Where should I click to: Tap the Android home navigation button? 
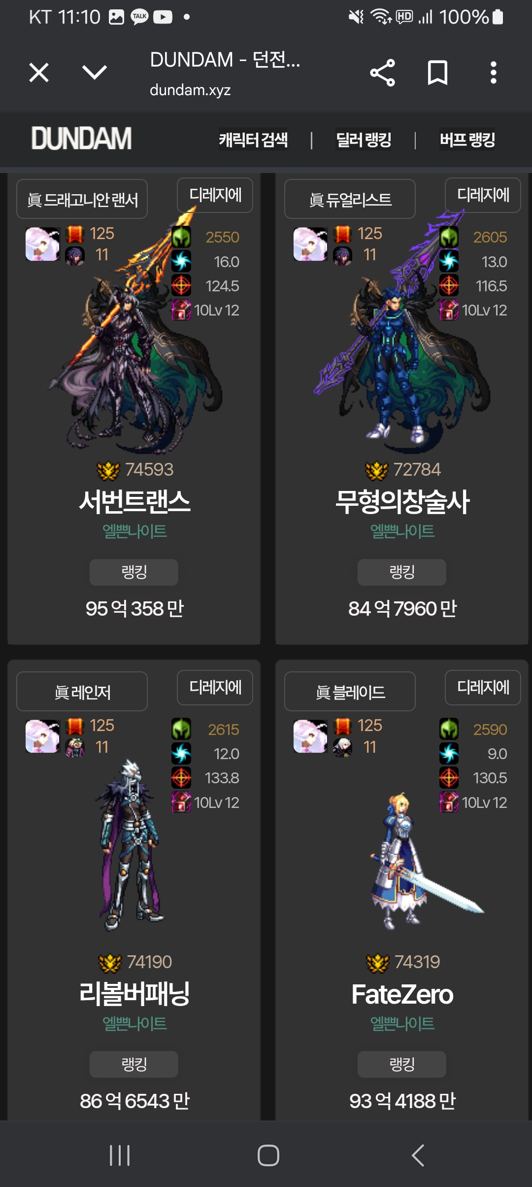pos(268,1155)
